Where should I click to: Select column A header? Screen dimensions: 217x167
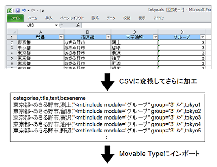[x=41, y=32]
